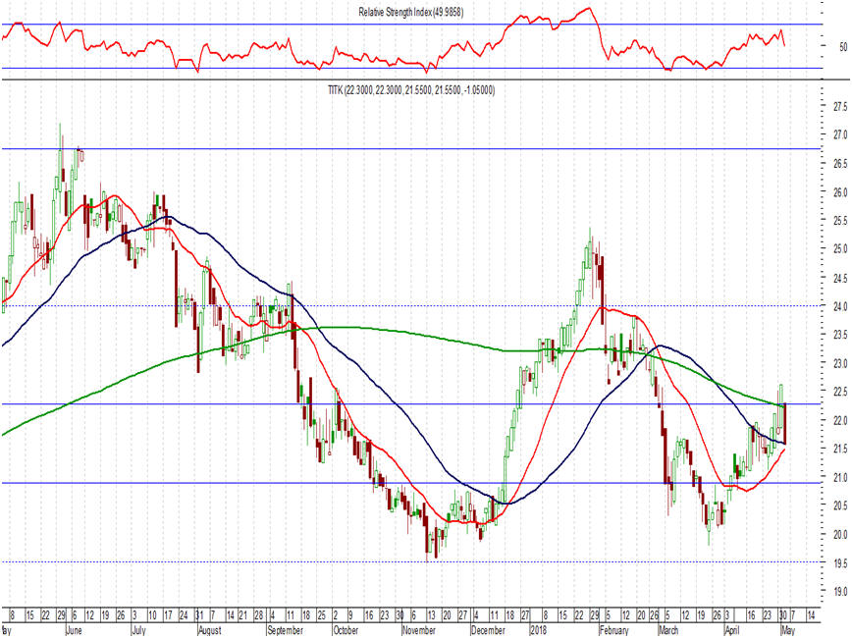The height and width of the screenshot is (638, 852).
Task: Select the last red candlestick in May
Action: pos(785,424)
